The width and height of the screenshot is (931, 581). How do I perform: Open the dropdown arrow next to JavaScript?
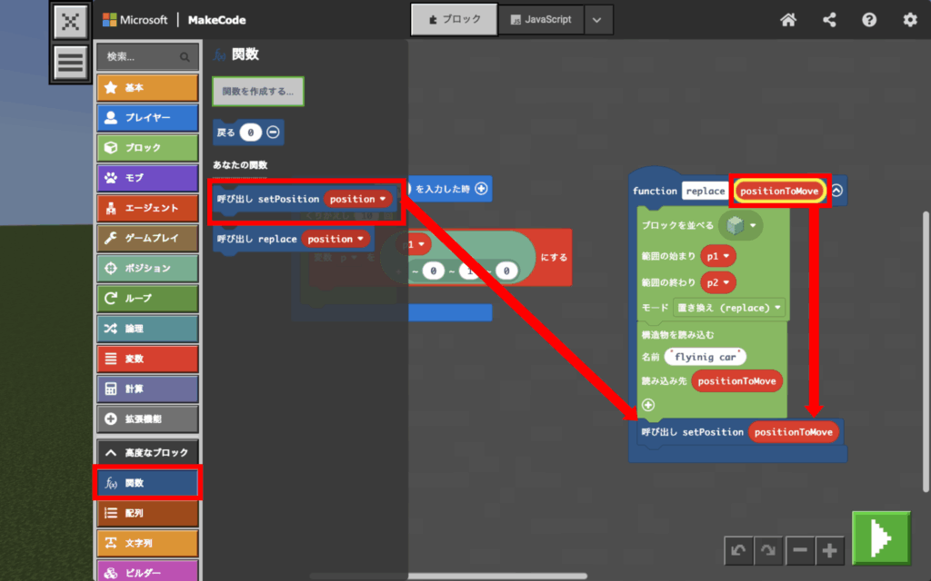596,20
